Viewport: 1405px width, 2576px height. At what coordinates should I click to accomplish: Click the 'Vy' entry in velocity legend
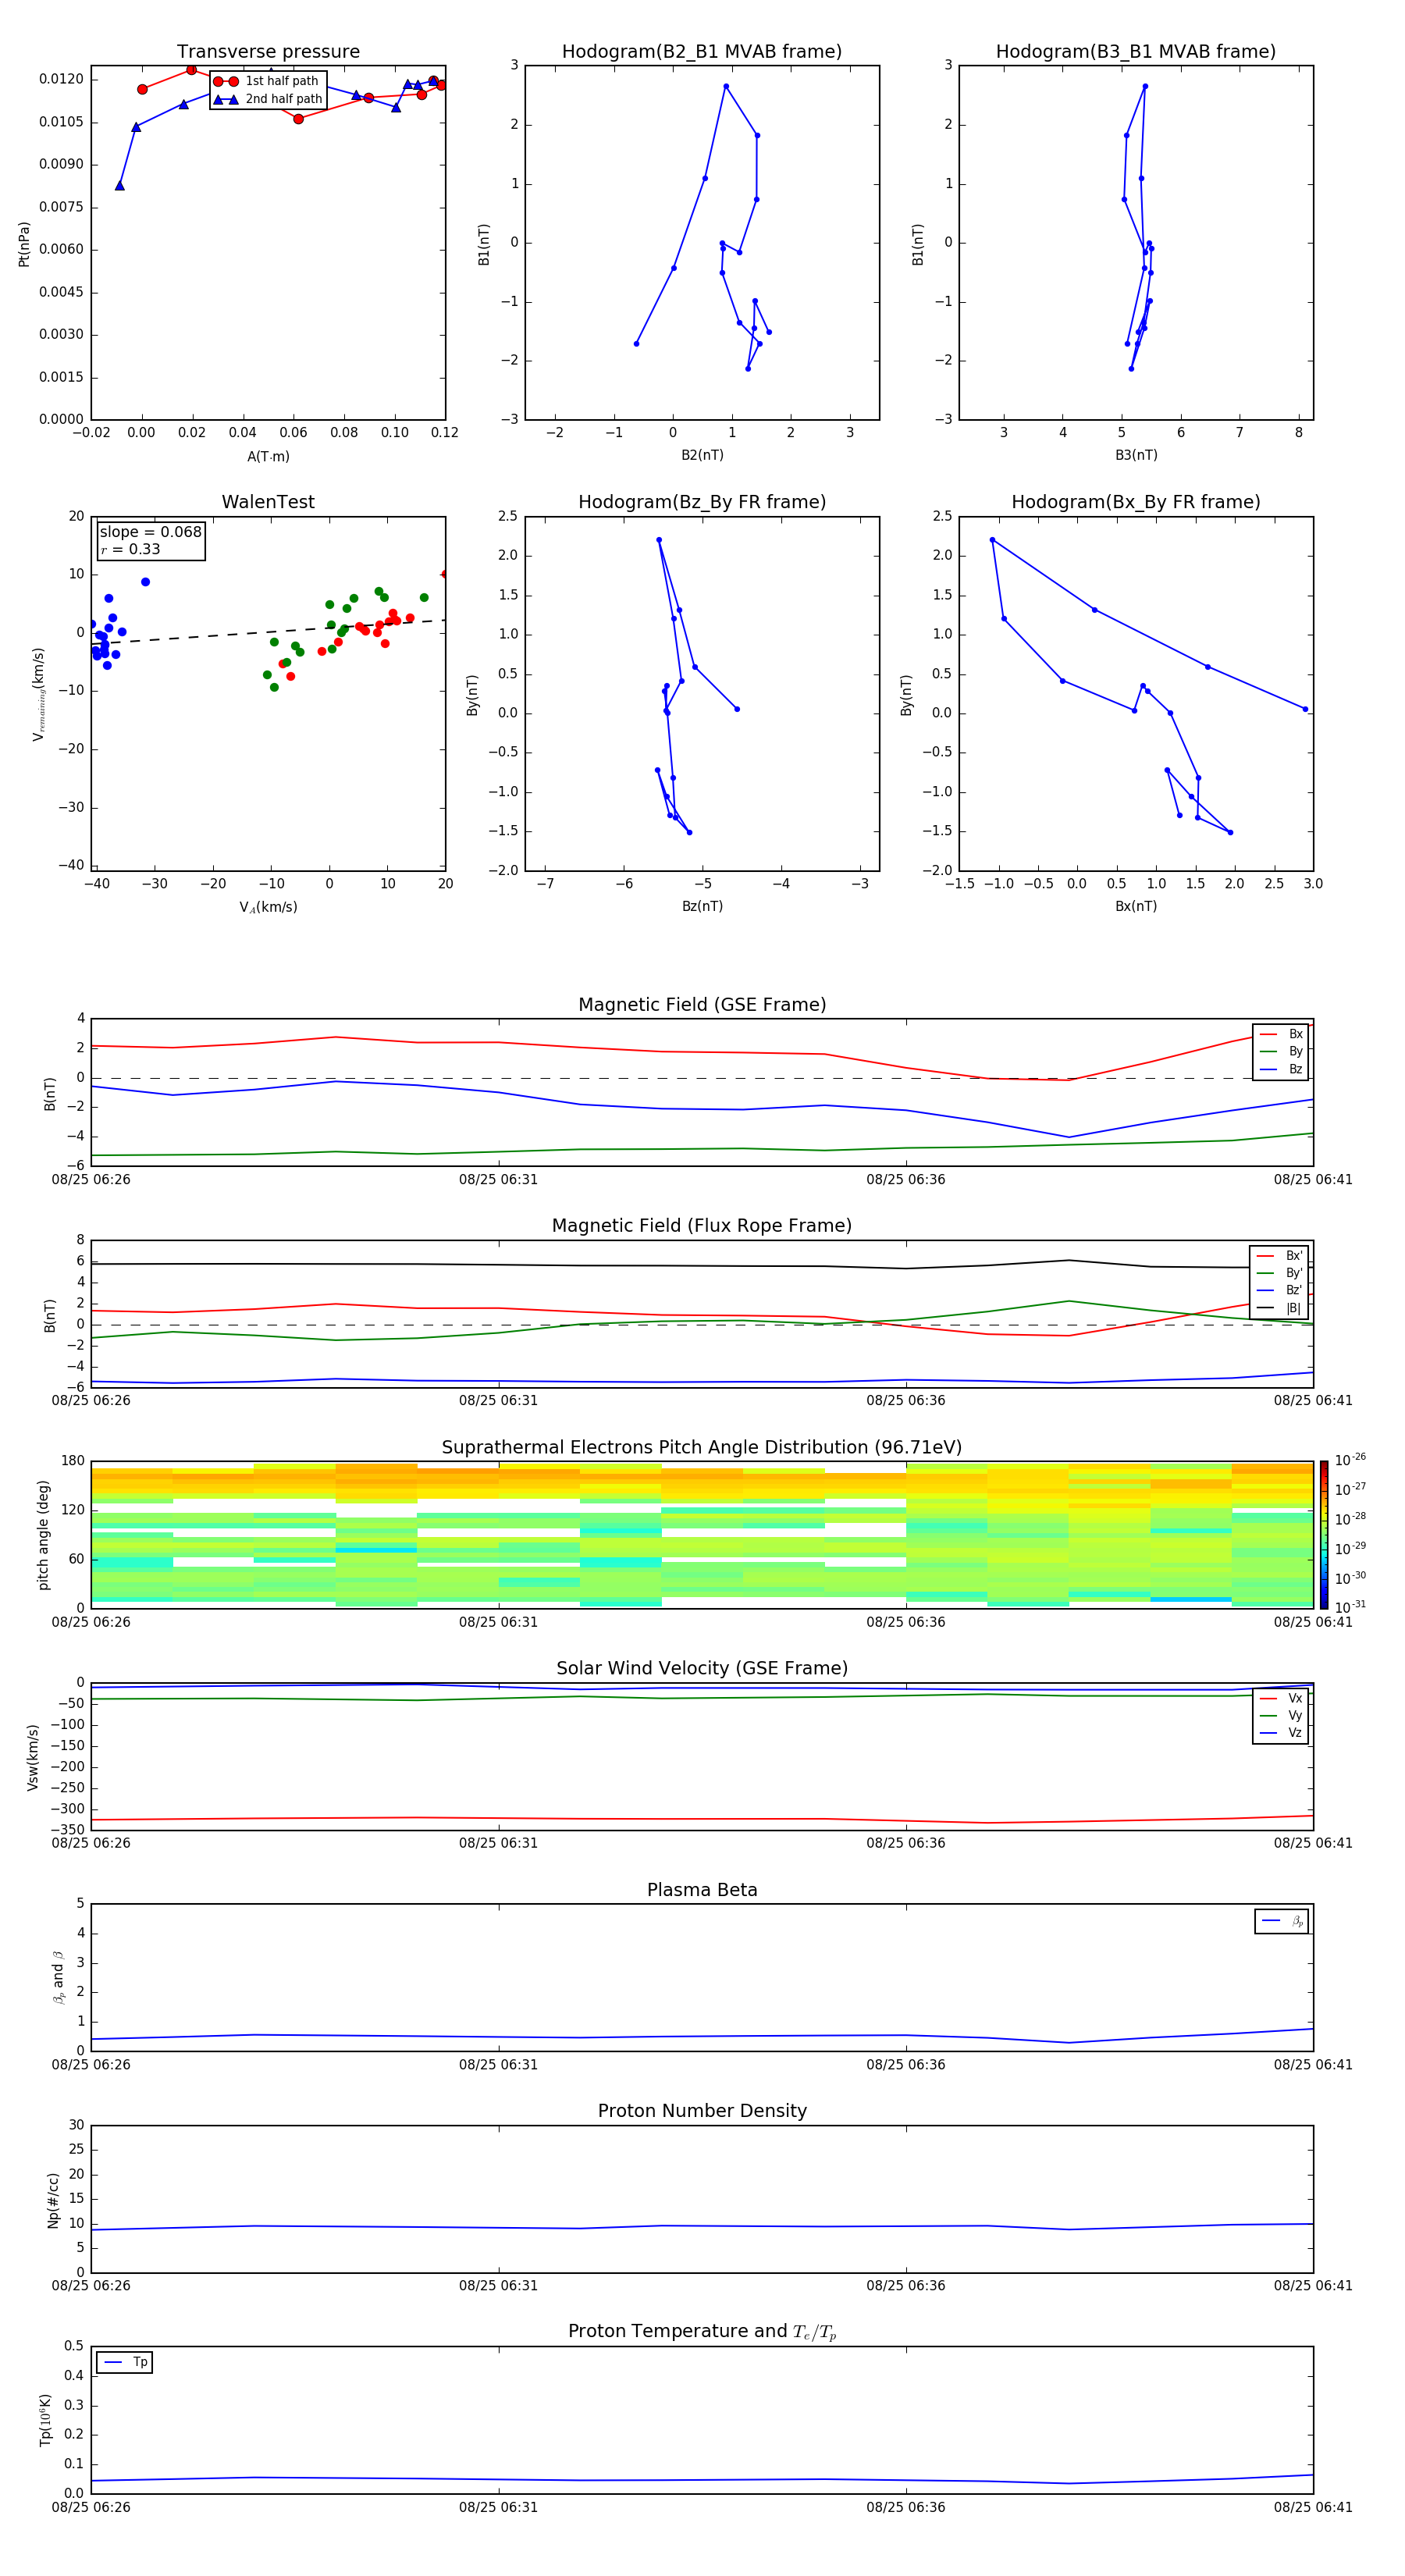tap(1281, 1715)
